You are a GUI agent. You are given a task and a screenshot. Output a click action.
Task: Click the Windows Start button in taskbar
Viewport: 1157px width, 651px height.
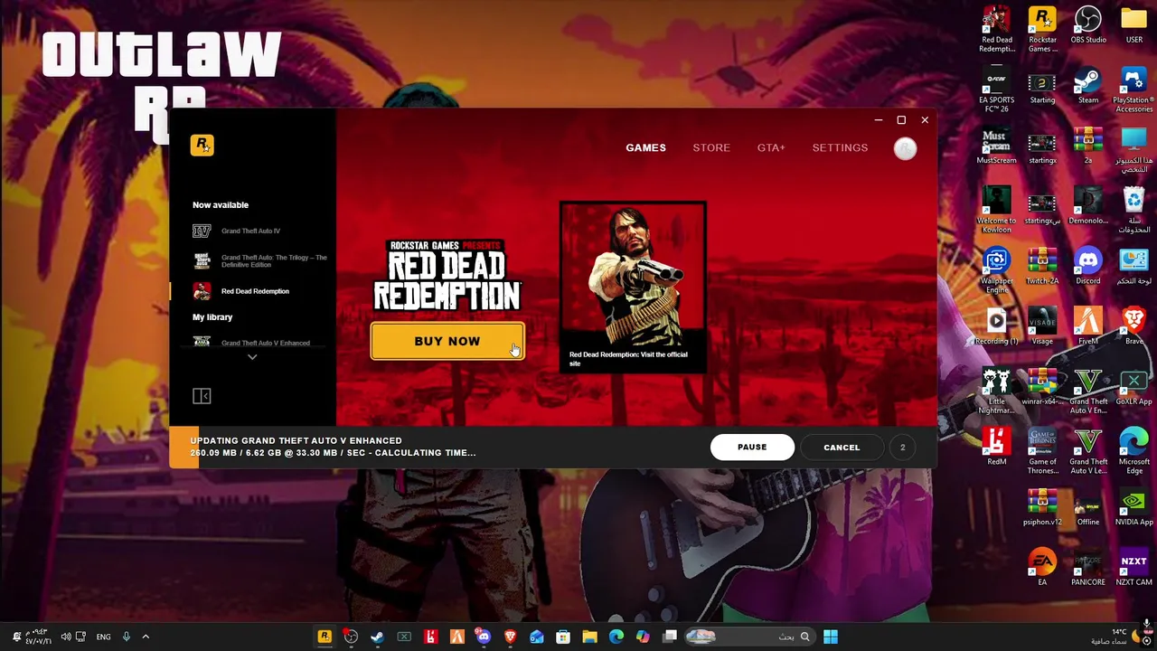831,637
